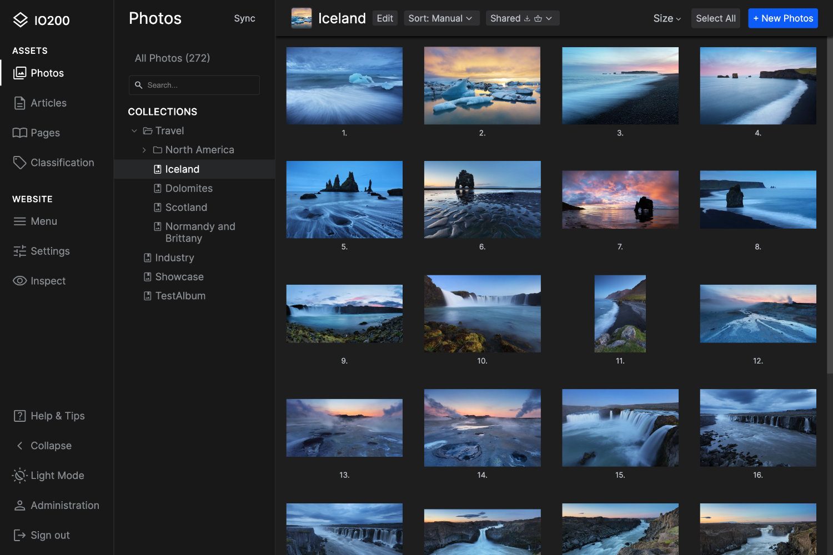Click the Industry album icon
This screenshot has height=555, width=833.
148,258
